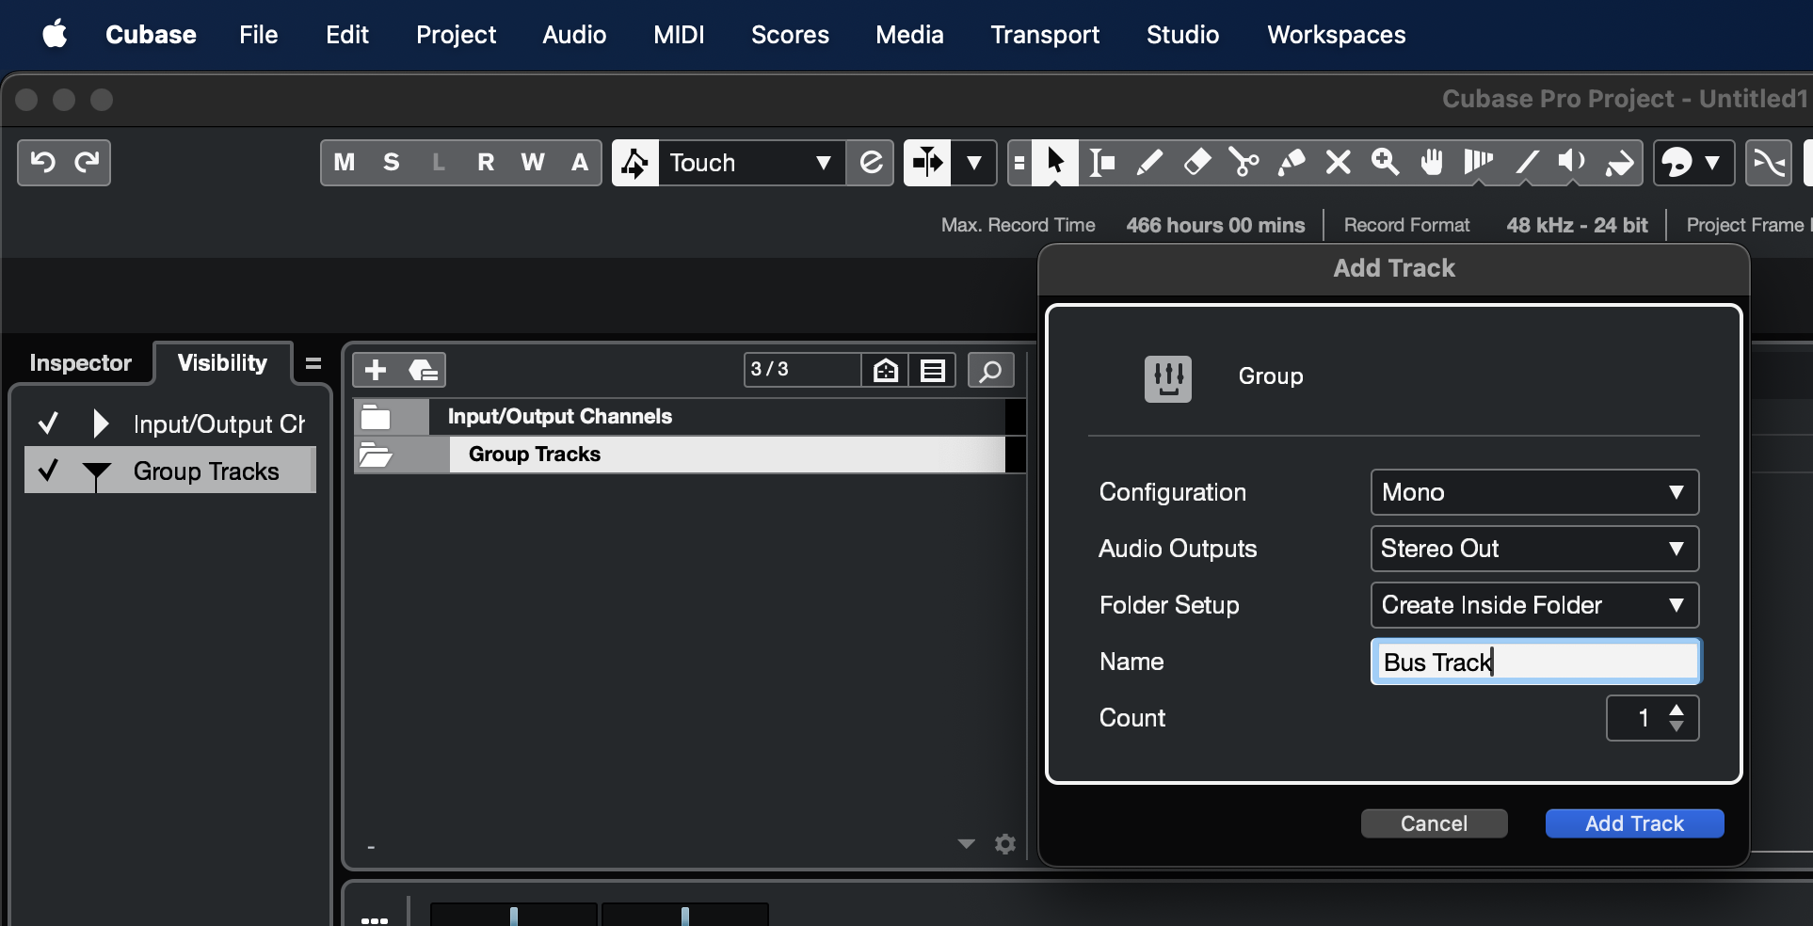The image size is (1813, 926).
Task: Click the Name text field
Action: (x=1534, y=662)
